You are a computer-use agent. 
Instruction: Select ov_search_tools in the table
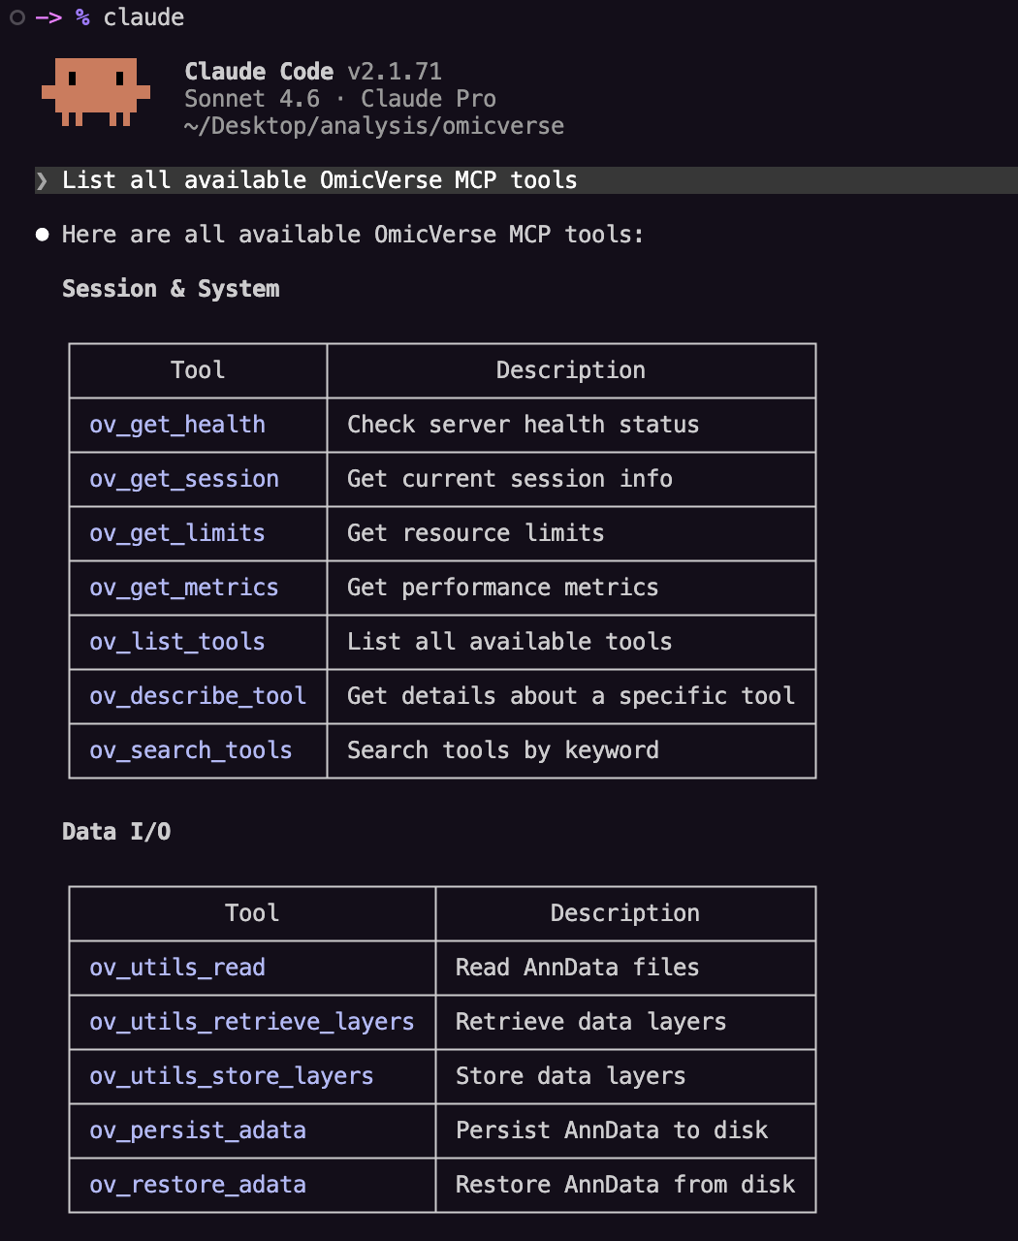click(191, 750)
